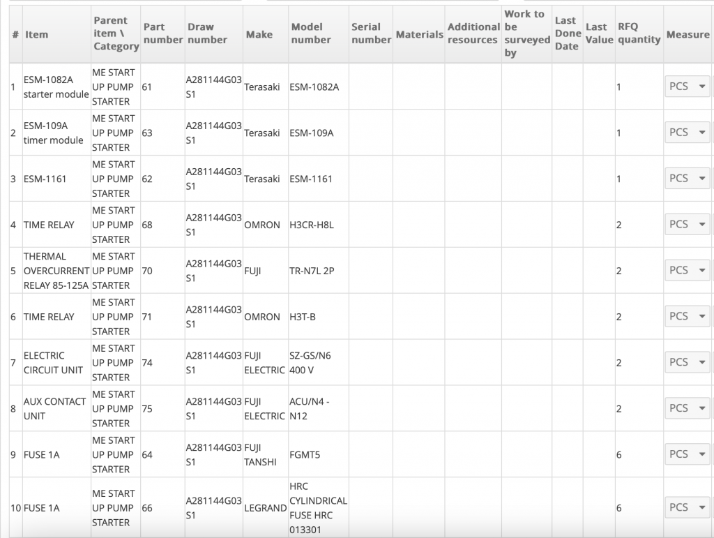Image resolution: width=714 pixels, height=538 pixels.
Task: Expand PCS dropdown in ESM-1161 row
Action: click(x=687, y=179)
